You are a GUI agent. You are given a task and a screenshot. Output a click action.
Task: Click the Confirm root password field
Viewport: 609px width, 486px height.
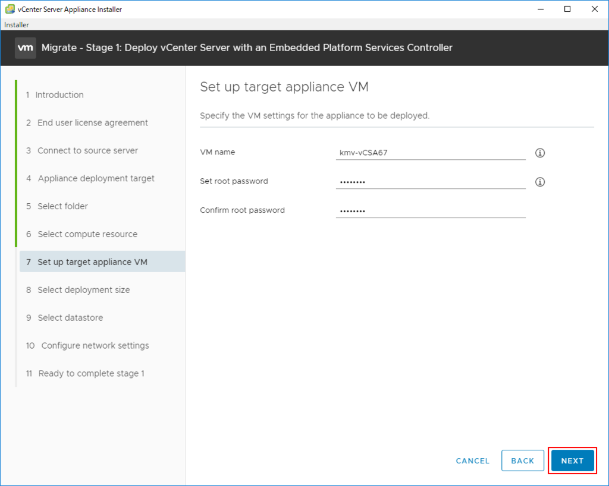coord(431,210)
